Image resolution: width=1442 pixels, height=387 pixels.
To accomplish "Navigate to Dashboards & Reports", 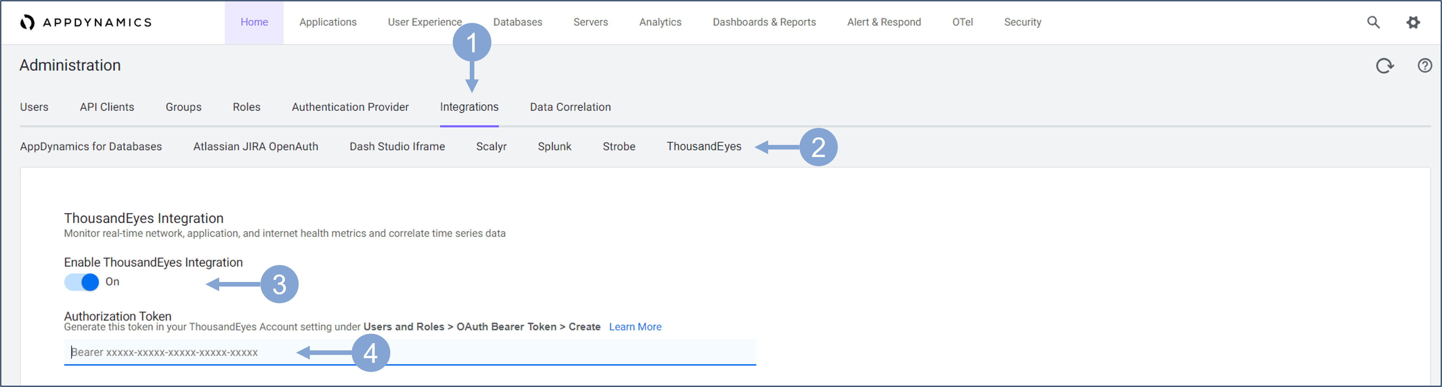I will (764, 22).
